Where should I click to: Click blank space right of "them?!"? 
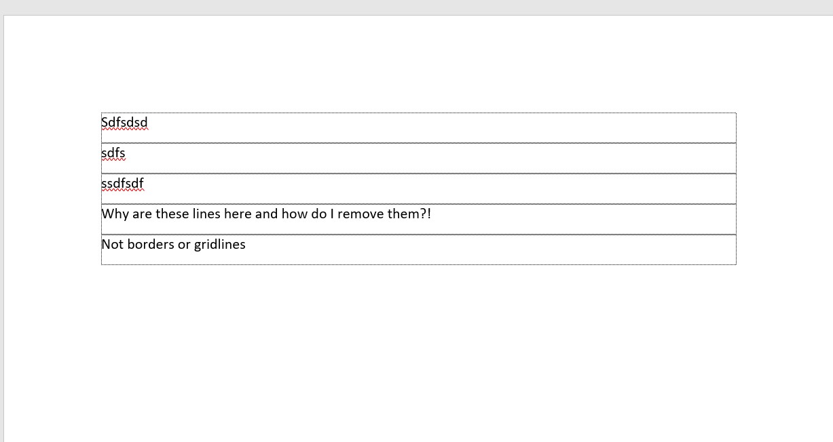[584, 219]
